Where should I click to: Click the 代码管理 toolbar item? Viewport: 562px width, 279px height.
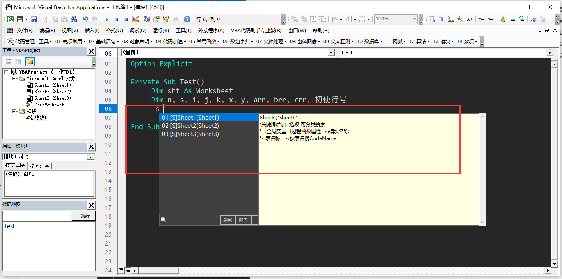coord(21,41)
